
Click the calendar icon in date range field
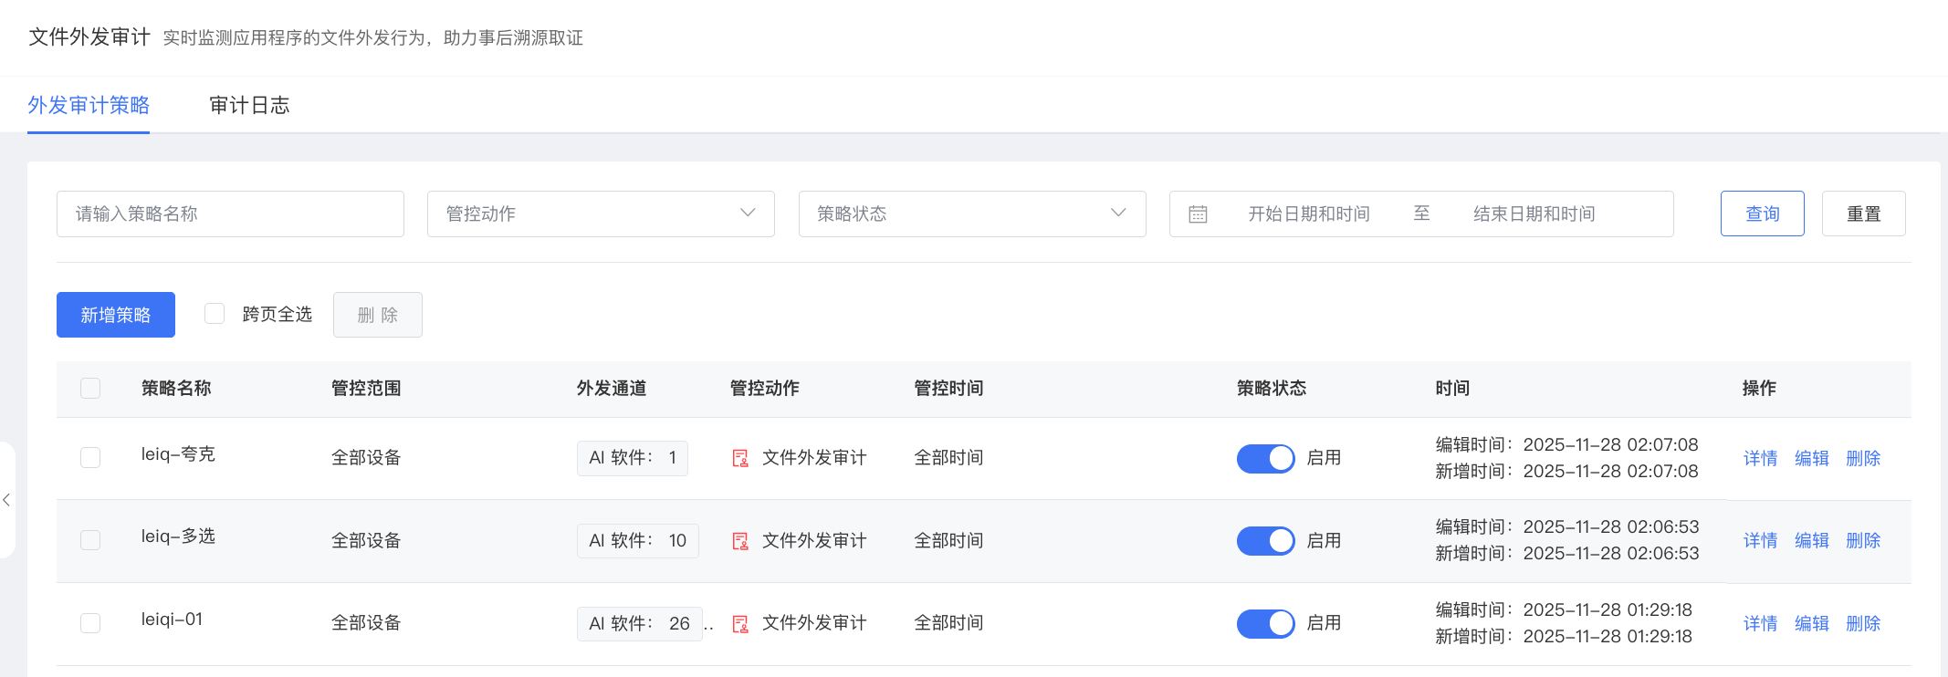pos(1198,214)
